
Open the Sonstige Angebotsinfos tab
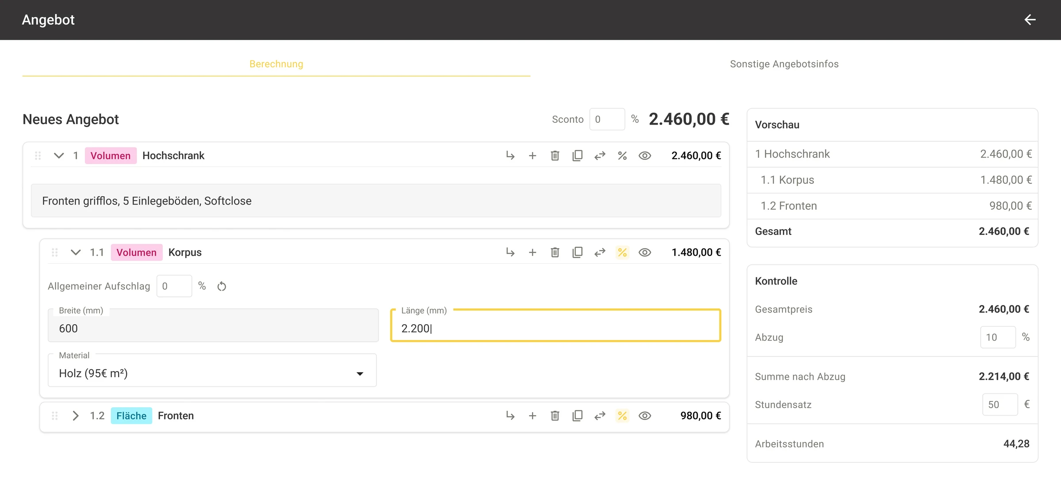[784, 64]
